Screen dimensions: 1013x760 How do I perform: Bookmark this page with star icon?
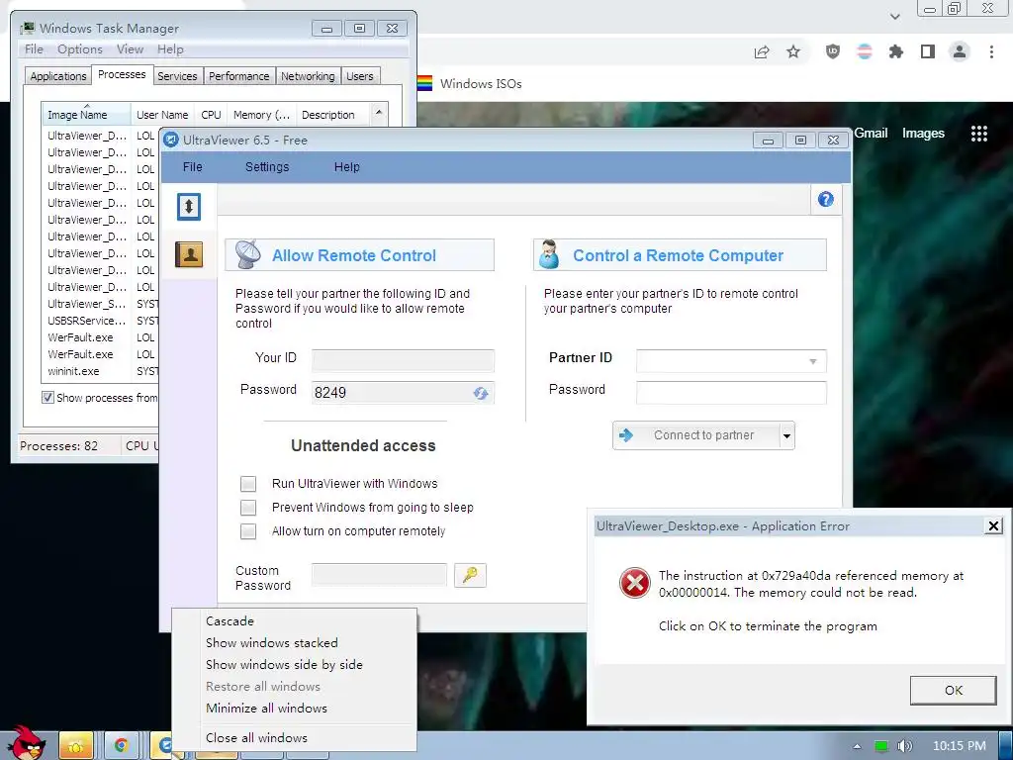coord(793,51)
